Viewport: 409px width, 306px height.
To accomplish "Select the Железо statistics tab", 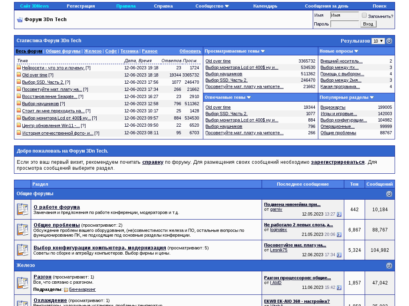I will [93, 51].
